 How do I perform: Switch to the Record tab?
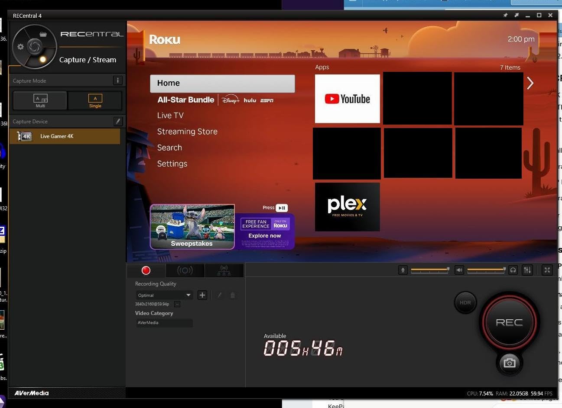146,270
